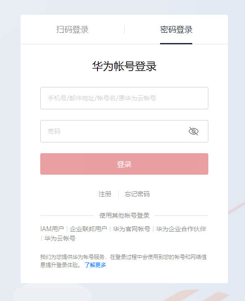Open the 忘记密码 link
245x301 pixels.
click(137, 194)
